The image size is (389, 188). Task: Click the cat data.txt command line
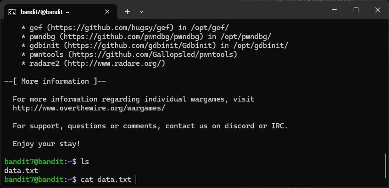(106, 180)
